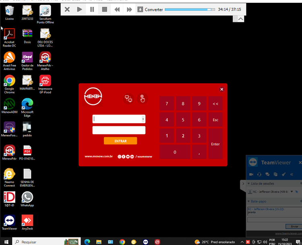
Task: Select the MenewFoo... desktop shortcut
Action: coord(9,129)
